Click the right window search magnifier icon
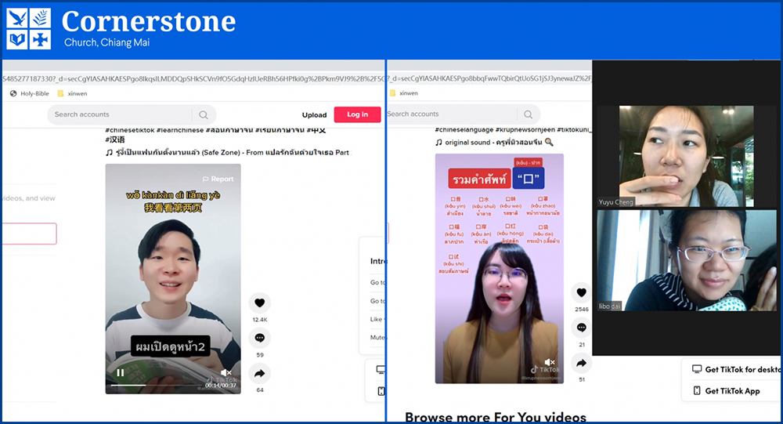The image size is (783, 424). tap(528, 114)
